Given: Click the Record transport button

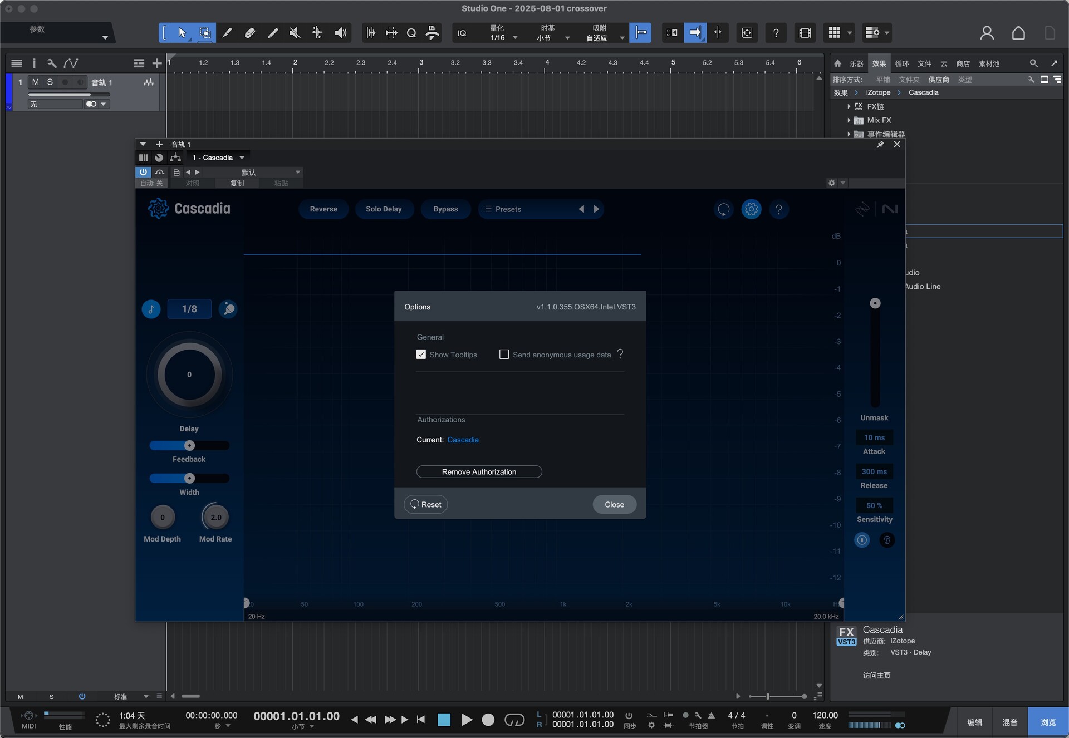Looking at the screenshot, I should pos(488,720).
